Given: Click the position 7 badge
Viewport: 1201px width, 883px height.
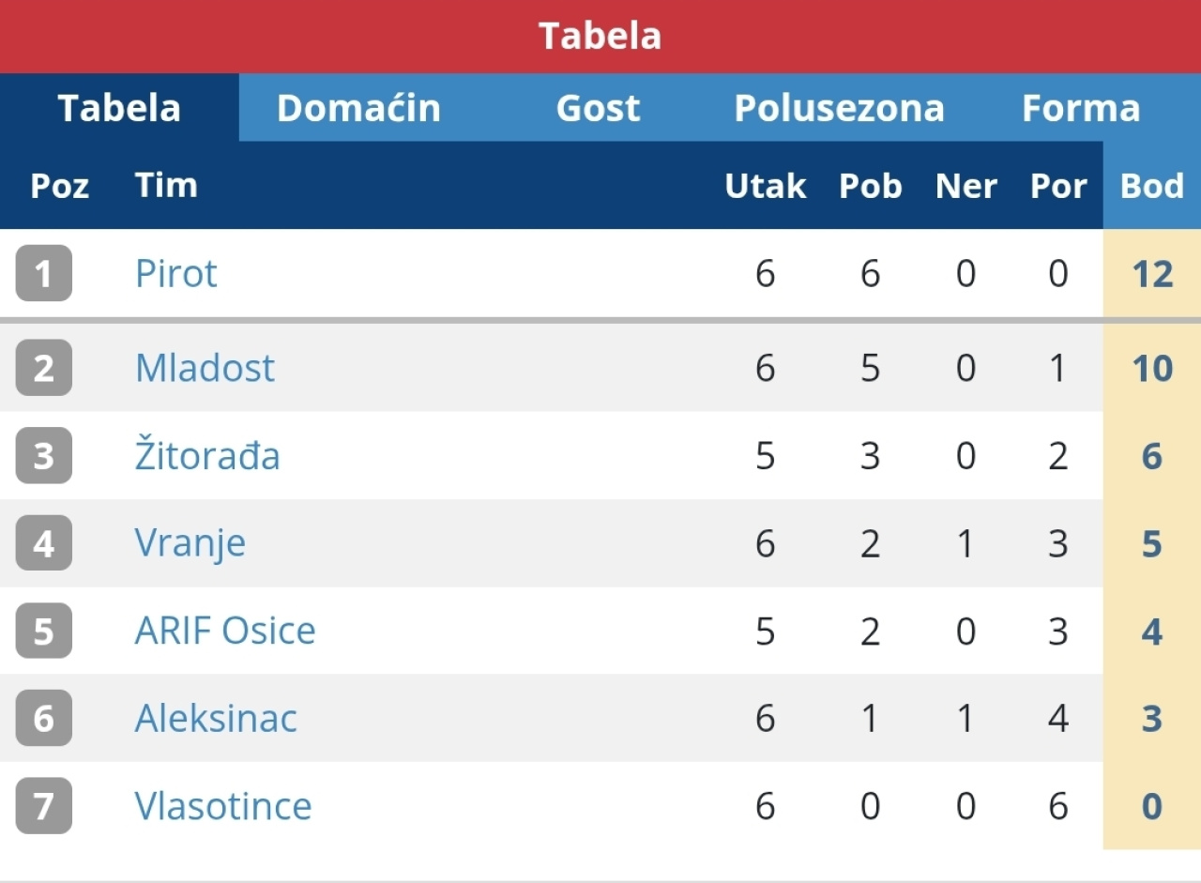Looking at the screenshot, I should (x=44, y=806).
